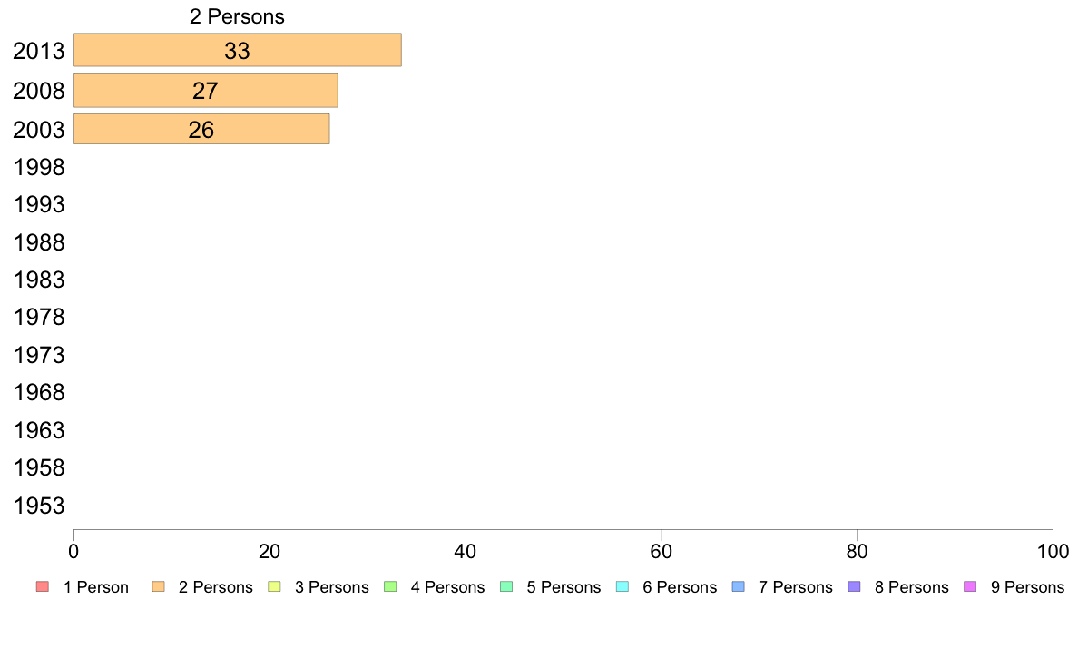This screenshot has height=668, width=1078.
Task: Select the 2003 bar showing 26
Action: tap(201, 130)
